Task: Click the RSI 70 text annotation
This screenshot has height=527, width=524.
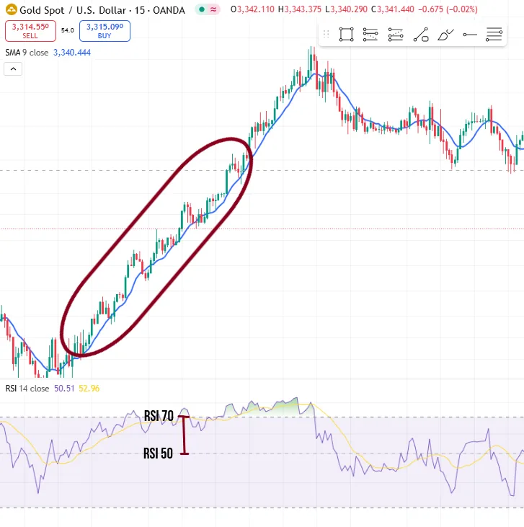Action: pos(159,416)
